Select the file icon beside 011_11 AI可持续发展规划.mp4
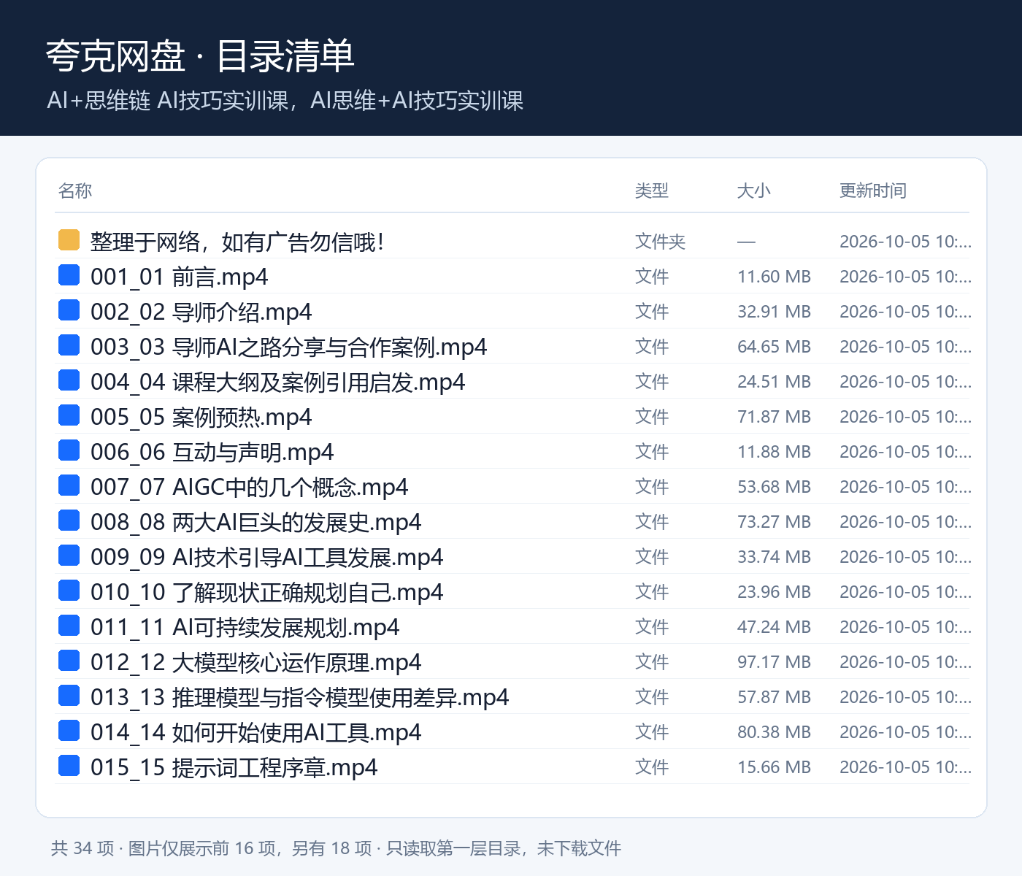The height and width of the screenshot is (876, 1022). (69, 625)
